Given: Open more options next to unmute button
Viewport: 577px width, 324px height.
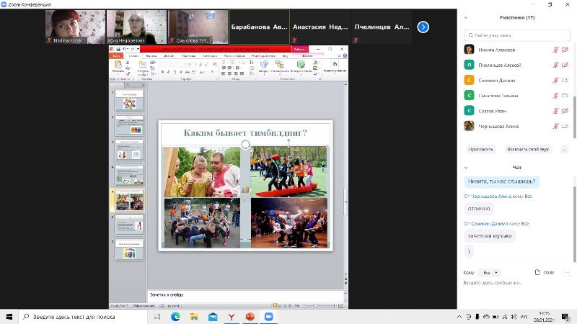Looking at the screenshot, I should pyautogui.click(x=564, y=149).
